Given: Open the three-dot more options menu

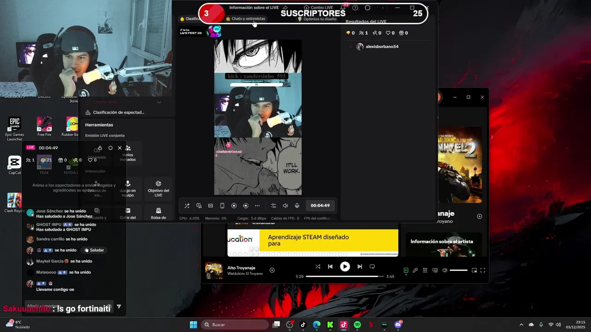Looking at the screenshot, I should [257, 206].
